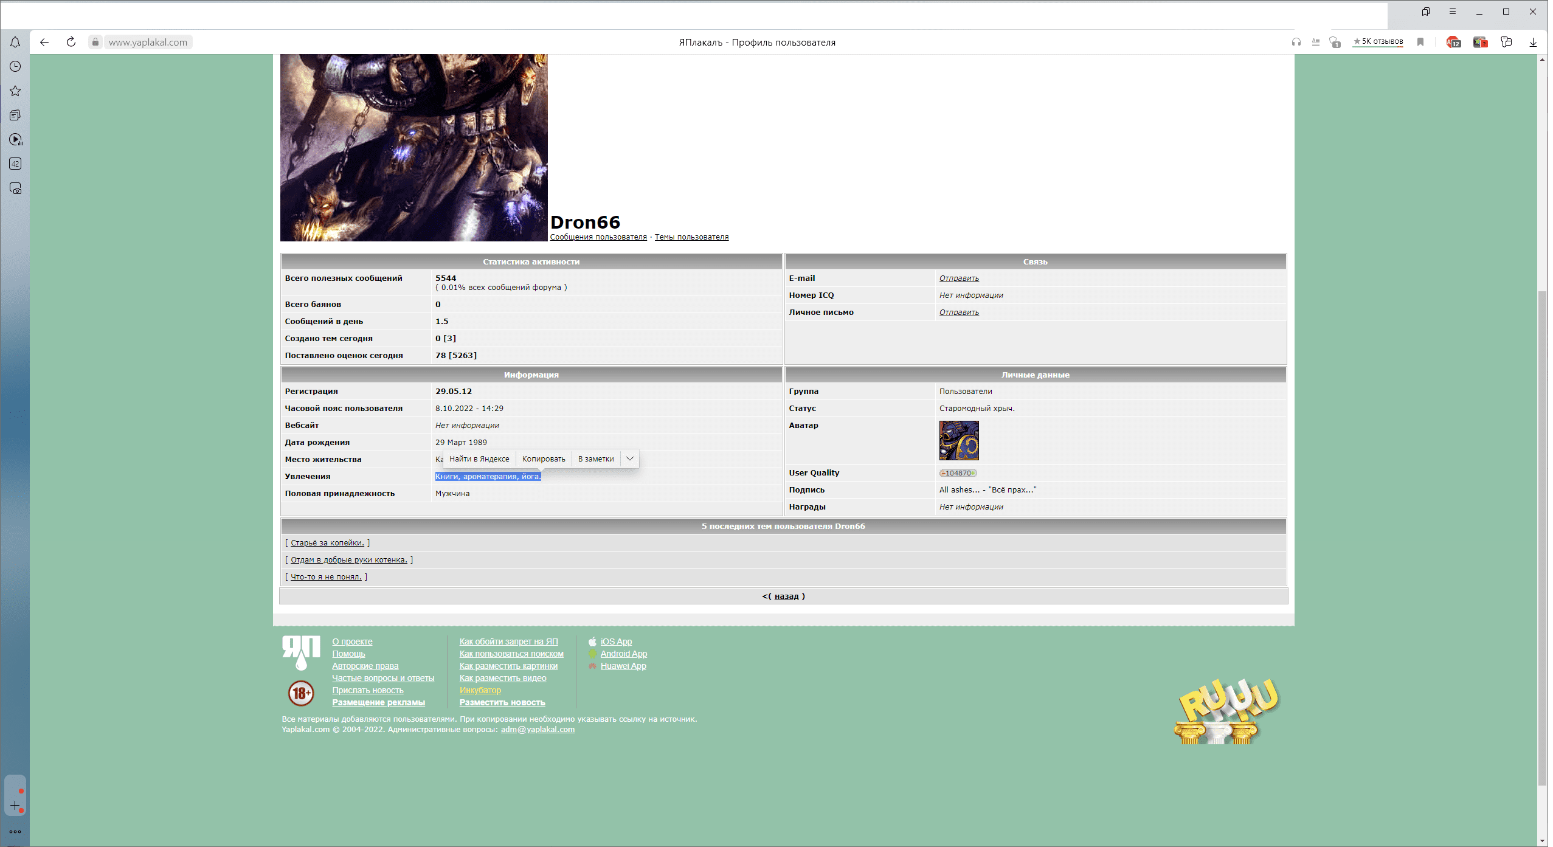Open 'Как обойти запрет на ЯП' link
Viewport: 1553px width, 847px height.
508,641
